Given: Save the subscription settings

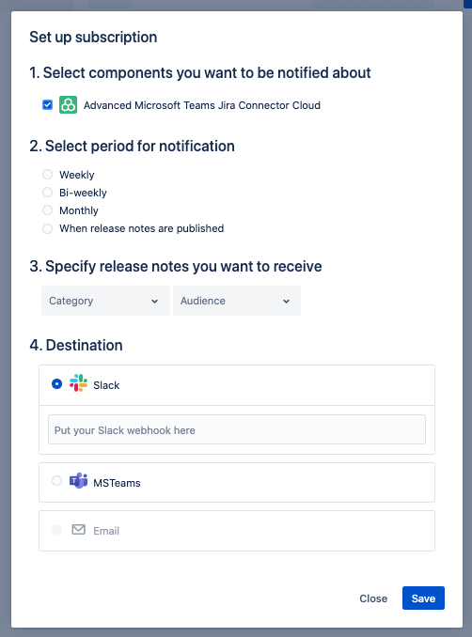Looking at the screenshot, I should point(423,598).
